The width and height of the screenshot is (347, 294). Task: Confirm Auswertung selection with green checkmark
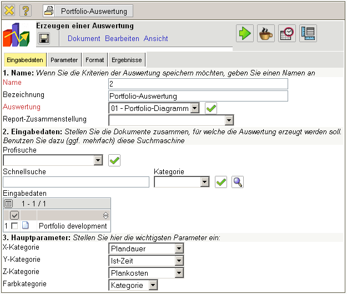tap(211, 108)
